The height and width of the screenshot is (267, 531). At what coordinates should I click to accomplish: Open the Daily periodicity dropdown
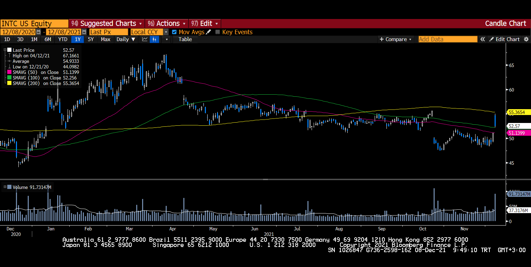(x=126, y=39)
